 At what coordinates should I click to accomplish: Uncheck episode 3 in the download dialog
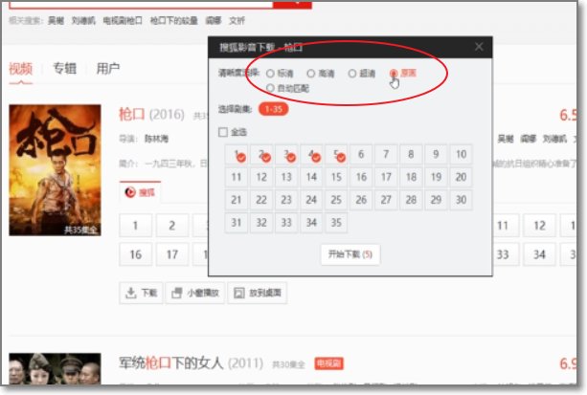(286, 154)
